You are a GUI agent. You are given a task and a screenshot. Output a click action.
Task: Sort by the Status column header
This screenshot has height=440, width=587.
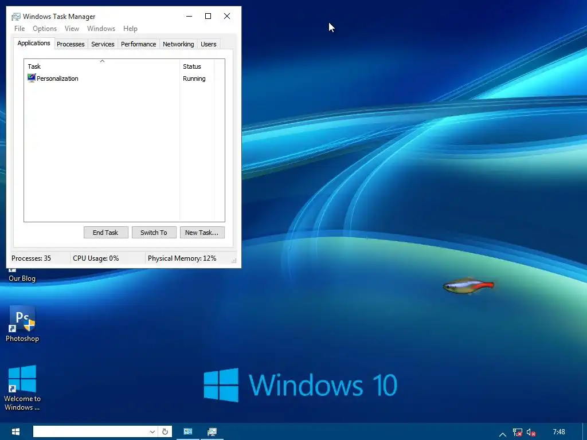click(x=197, y=66)
